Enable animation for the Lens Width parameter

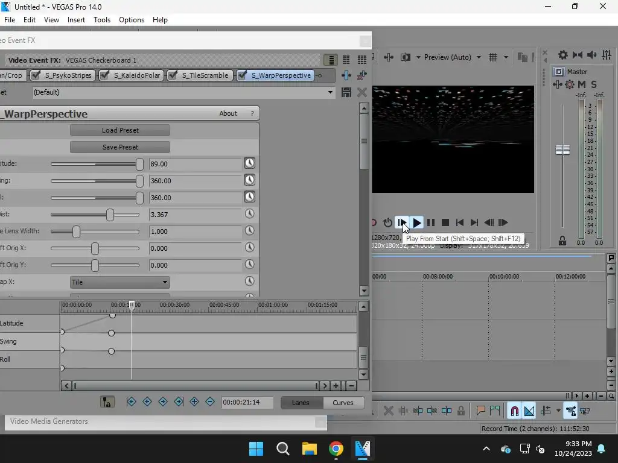(249, 231)
